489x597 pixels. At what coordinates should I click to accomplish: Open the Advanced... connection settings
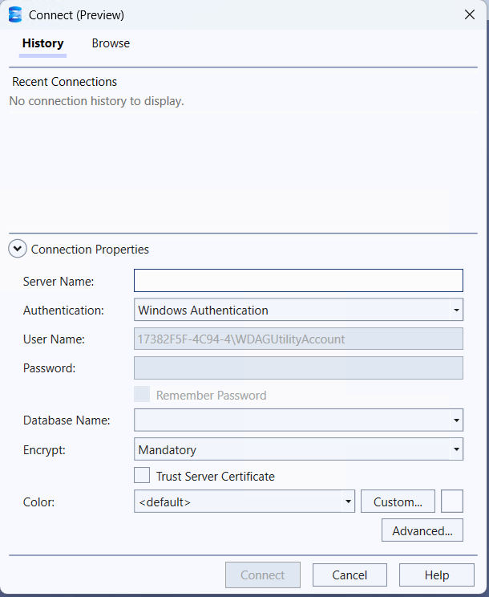(x=422, y=530)
